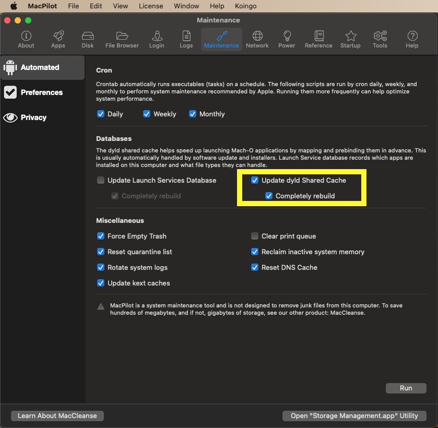Screen dimensions: 438x428
Task: Open the File Browser toolbar section
Action: pos(122,39)
